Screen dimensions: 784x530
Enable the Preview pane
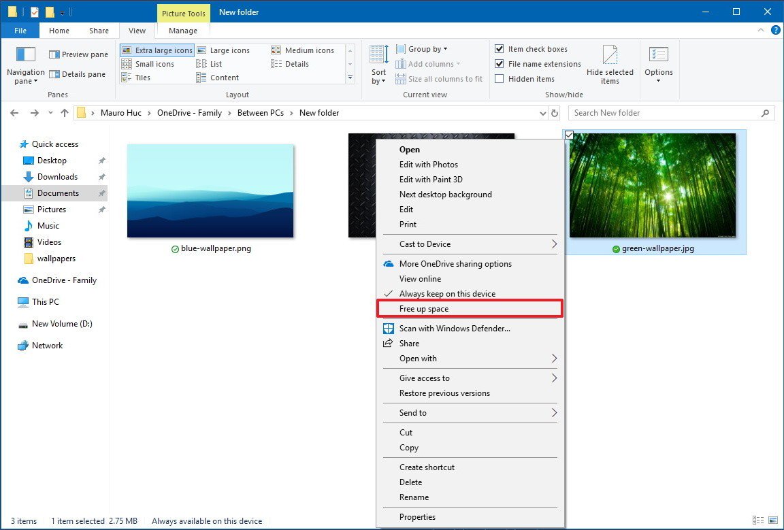77,54
